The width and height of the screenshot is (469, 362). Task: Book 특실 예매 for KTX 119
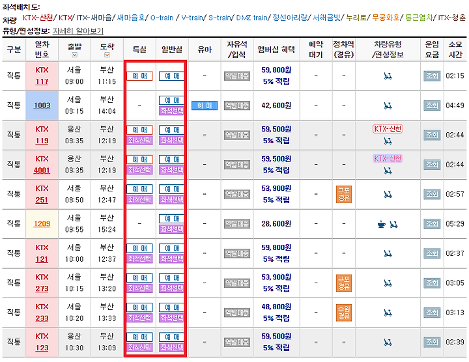pos(139,130)
